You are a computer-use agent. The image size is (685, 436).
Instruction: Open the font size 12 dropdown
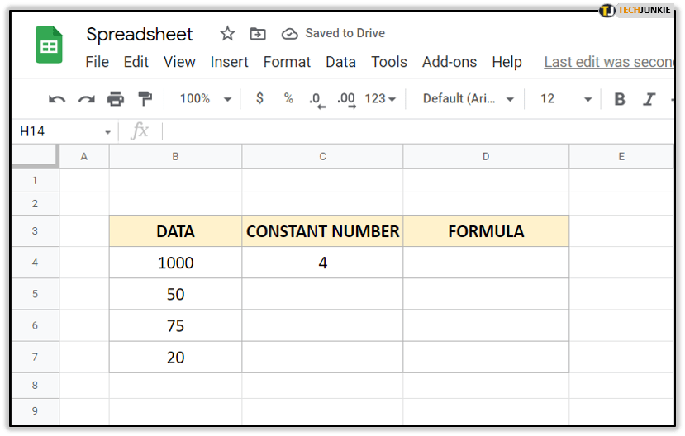tap(566, 99)
